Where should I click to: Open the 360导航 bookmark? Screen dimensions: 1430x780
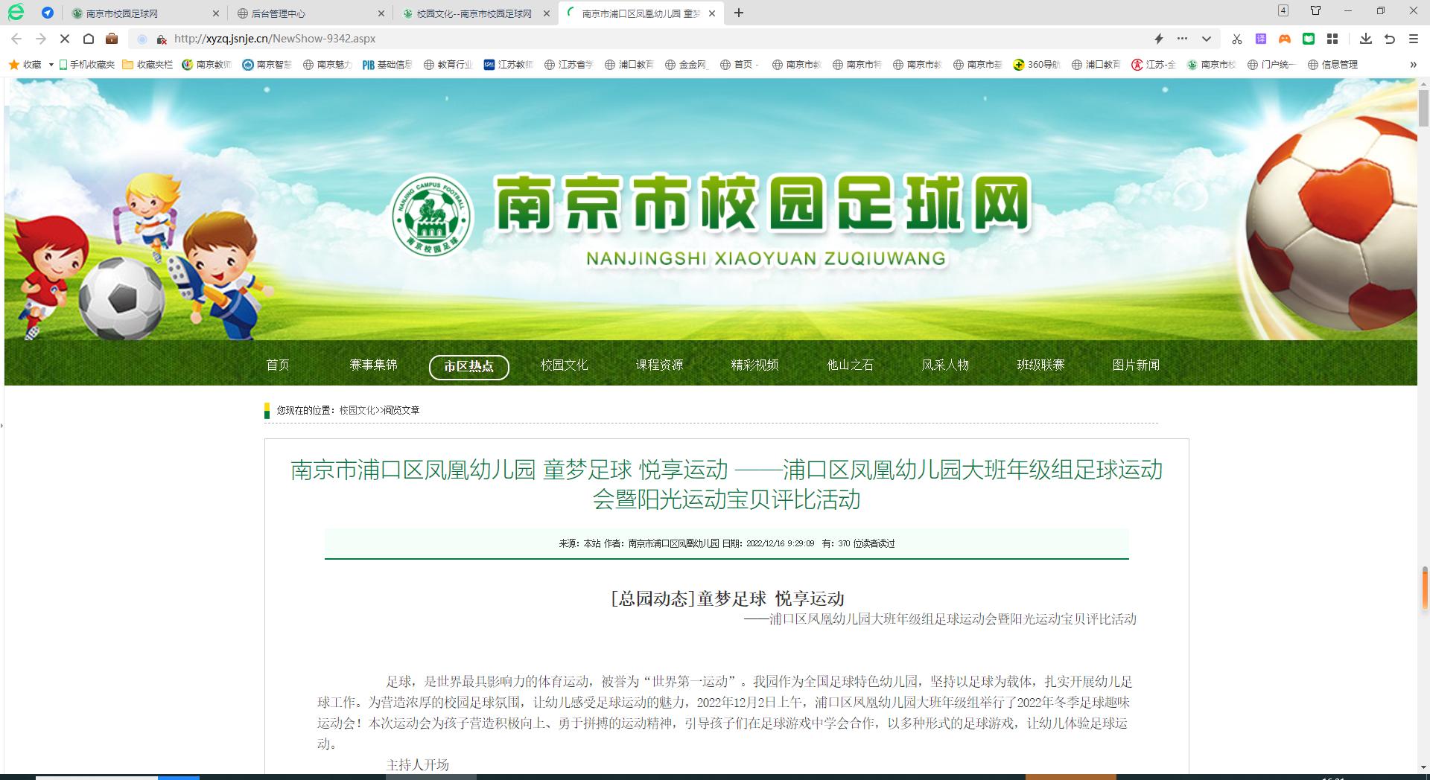(x=1037, y=65)
